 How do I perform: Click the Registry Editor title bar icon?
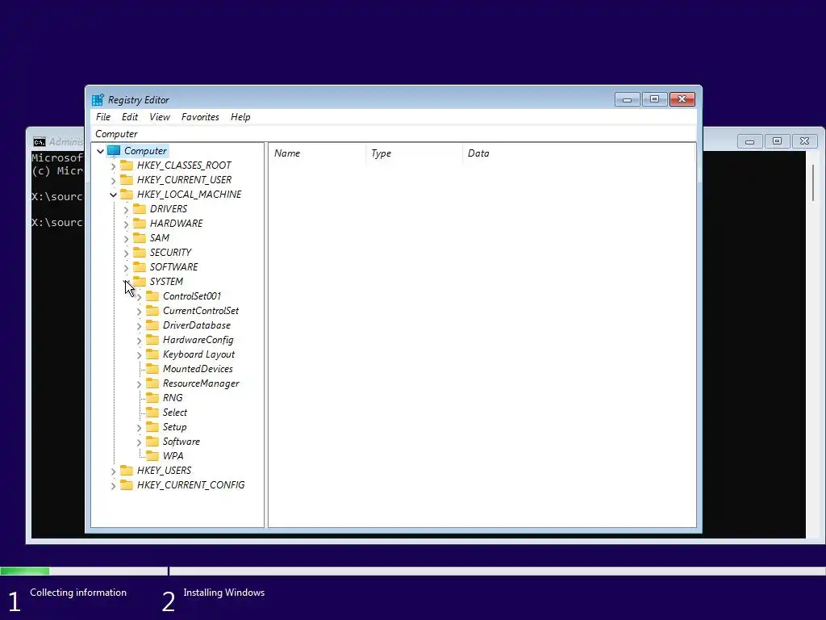pos(98,99)
